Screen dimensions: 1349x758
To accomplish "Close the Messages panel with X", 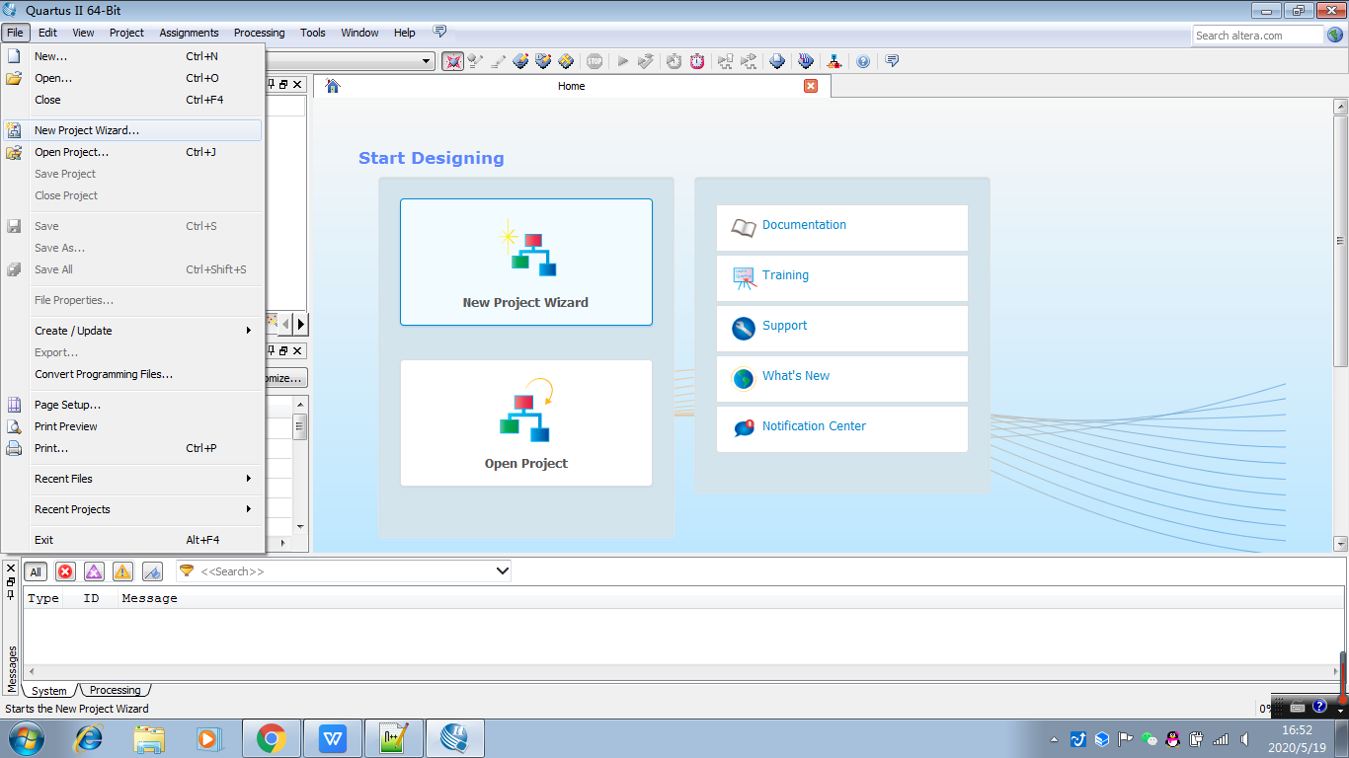I will (x=11, y=568).
